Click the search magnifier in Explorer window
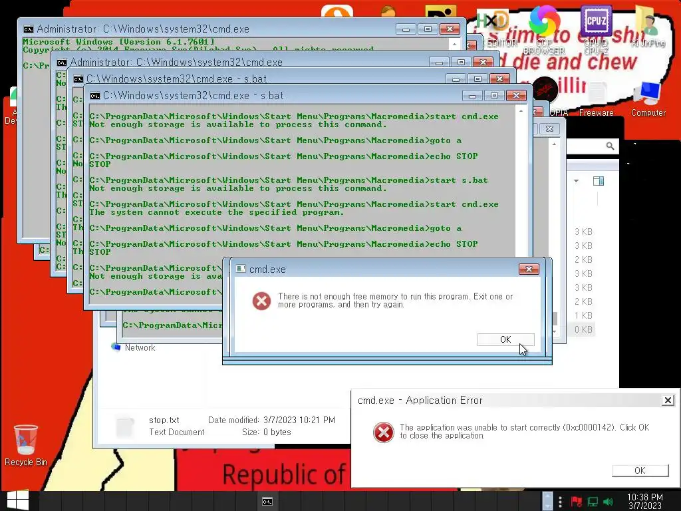 coord(611,146)
